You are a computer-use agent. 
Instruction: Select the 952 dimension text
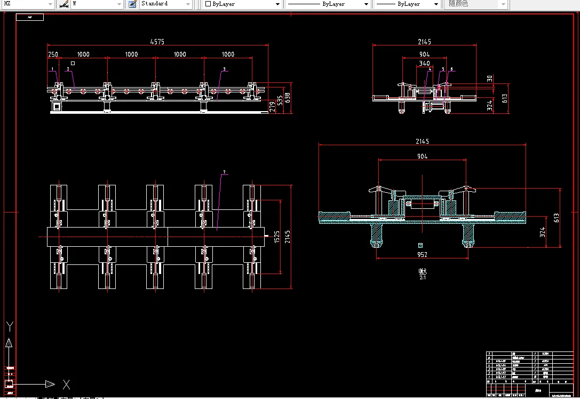[x=422, y=255]
